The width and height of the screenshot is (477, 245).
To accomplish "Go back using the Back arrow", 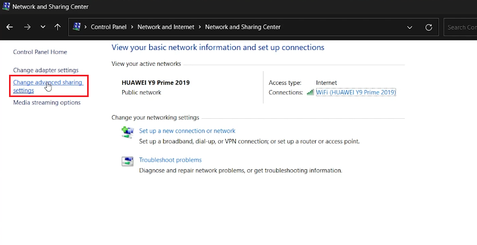I will (x=10, y=27).
